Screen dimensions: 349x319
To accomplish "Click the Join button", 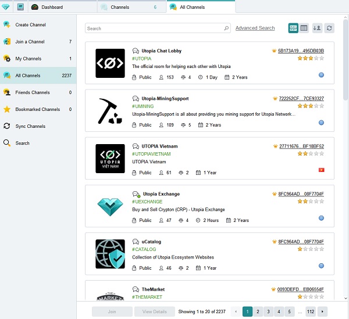I will 112,311.
